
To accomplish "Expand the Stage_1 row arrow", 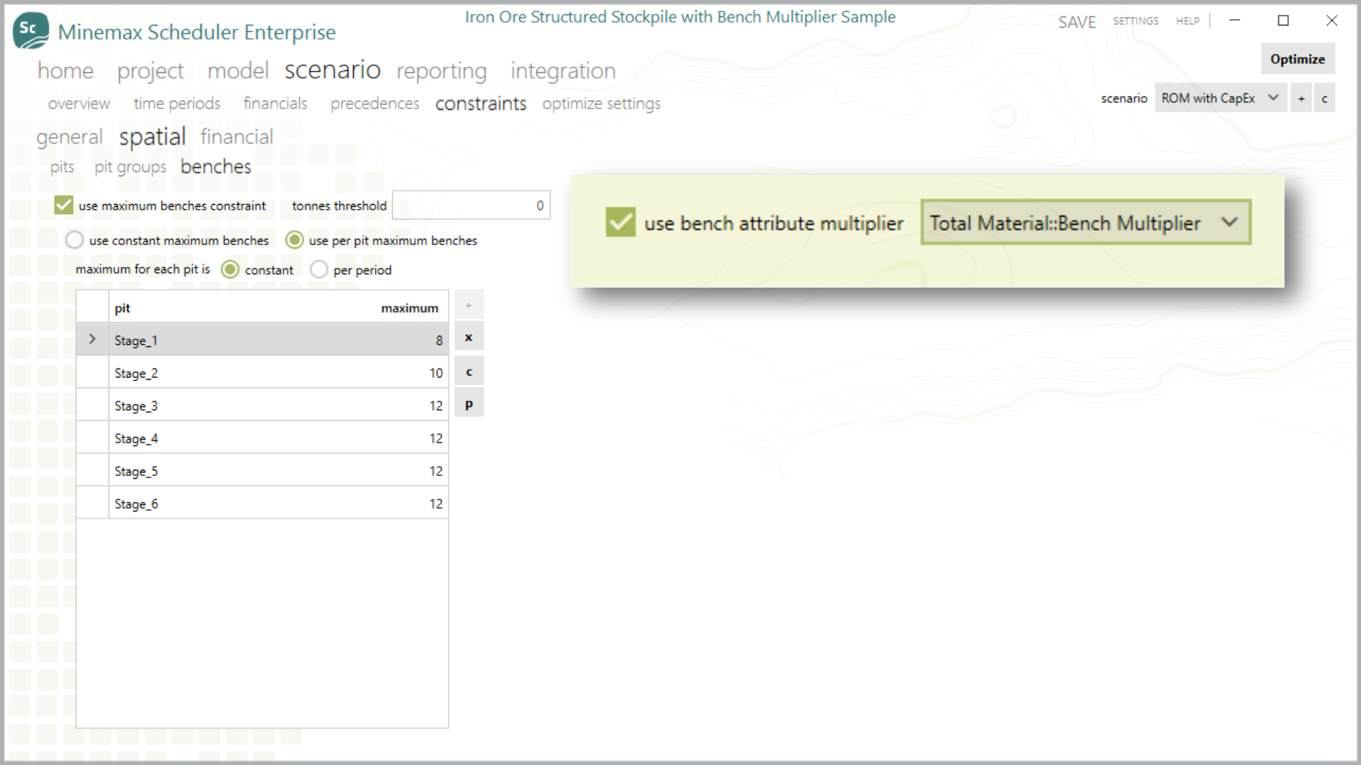I will tap(92, 339).
